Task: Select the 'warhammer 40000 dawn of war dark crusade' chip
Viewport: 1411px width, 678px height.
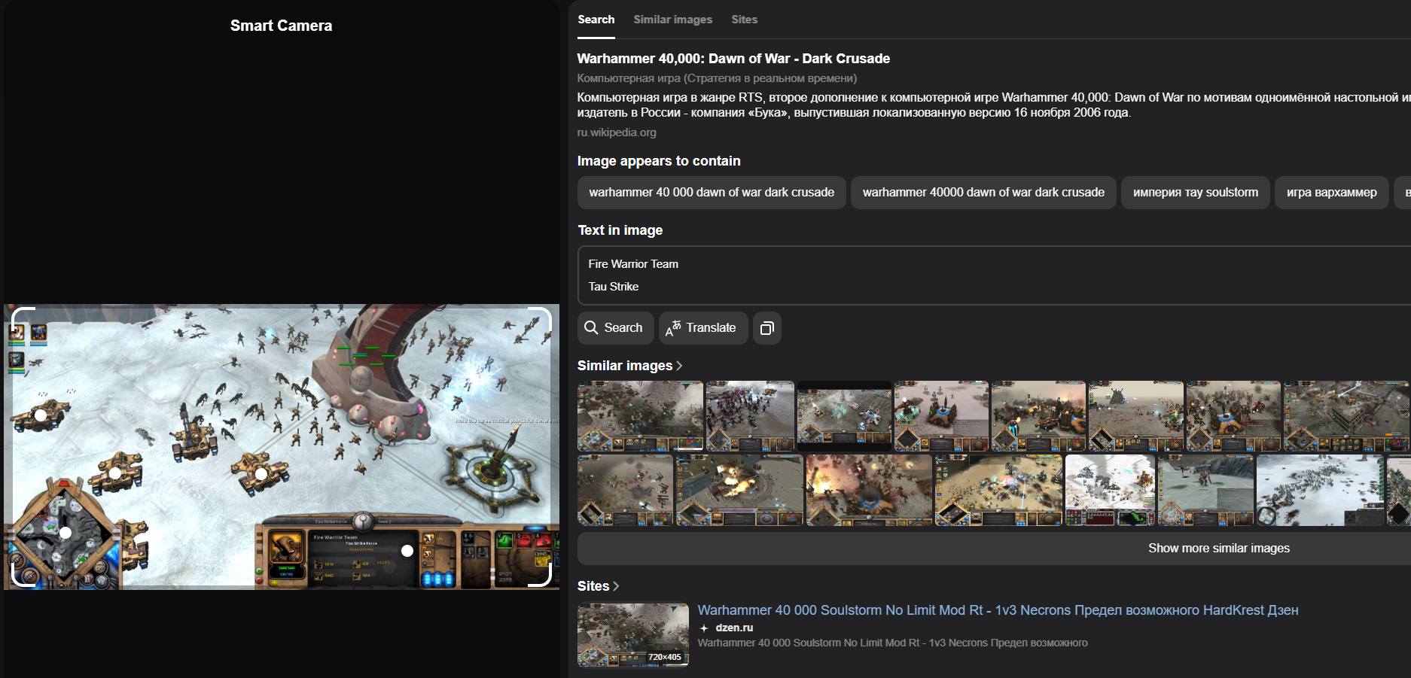Action: (983, 193)
